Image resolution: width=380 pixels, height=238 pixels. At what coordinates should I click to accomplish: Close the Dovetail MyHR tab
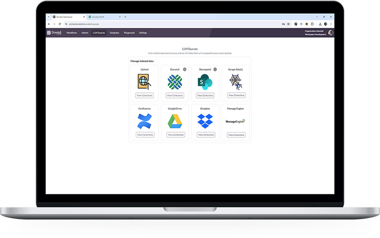[120, 17]
